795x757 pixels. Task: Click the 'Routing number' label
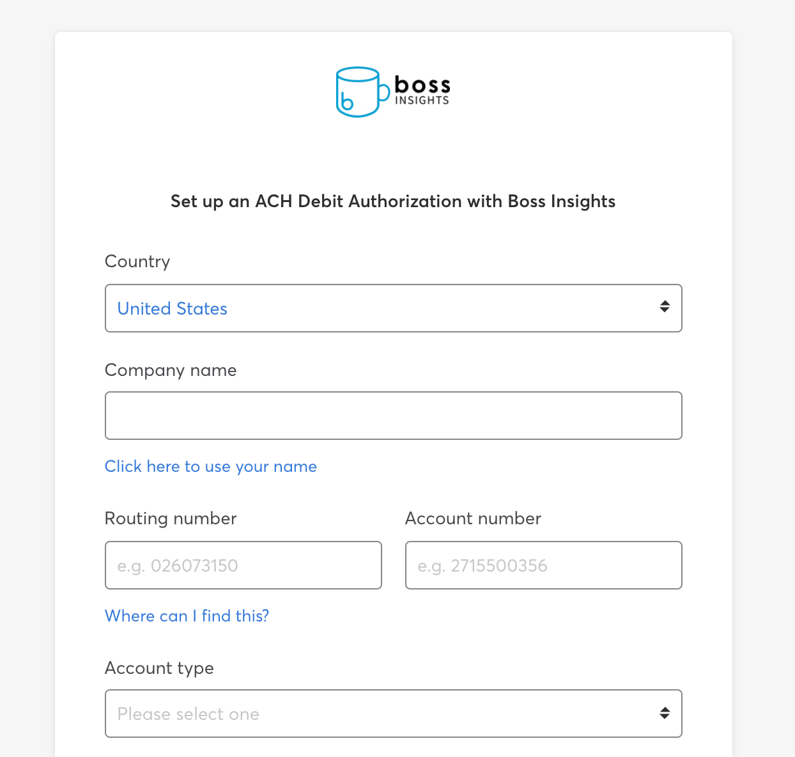[x=171, y=519]
